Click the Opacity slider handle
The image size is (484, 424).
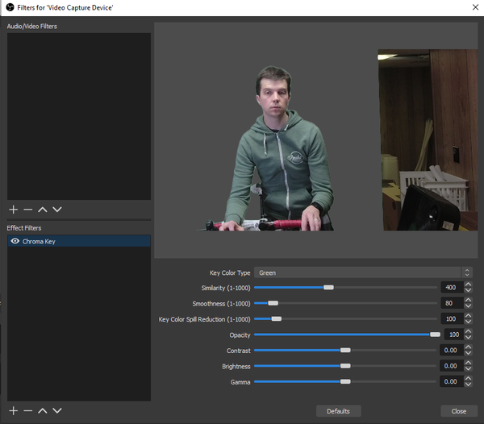[435, 335]
